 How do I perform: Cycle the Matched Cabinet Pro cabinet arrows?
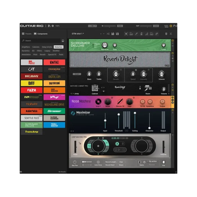tap(103, 88)
